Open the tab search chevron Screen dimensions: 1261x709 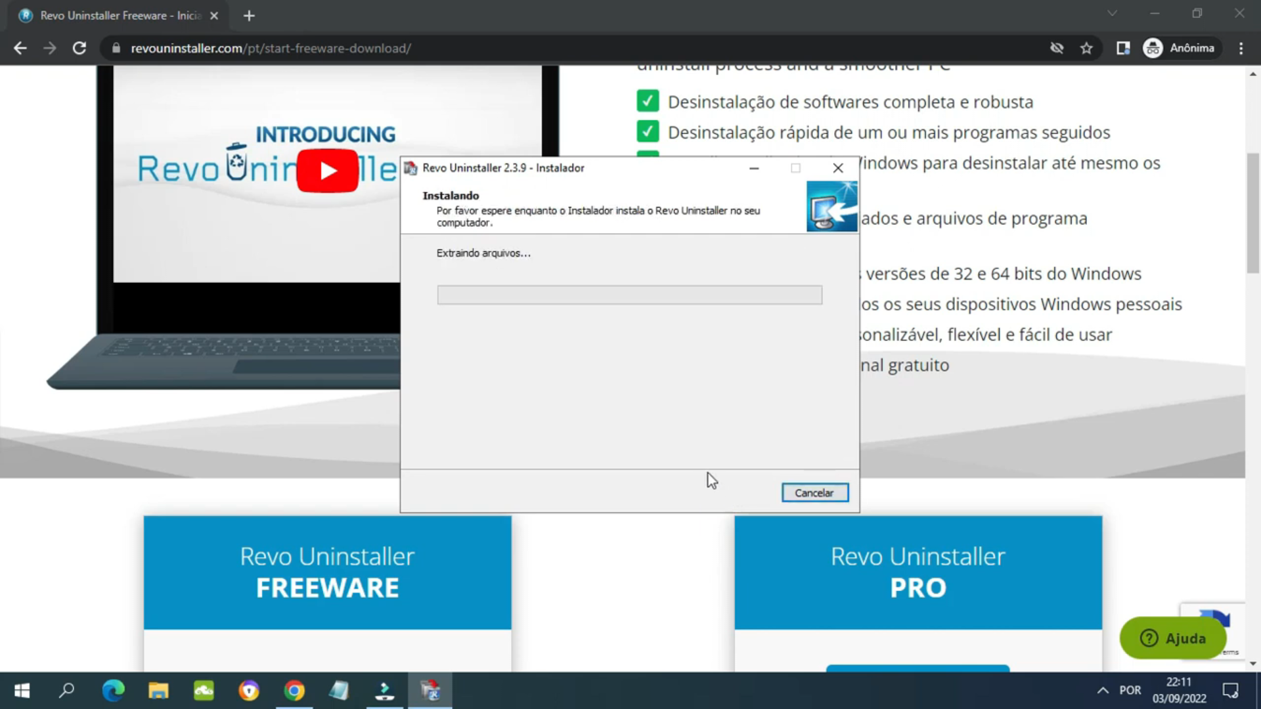point(1112,13)
